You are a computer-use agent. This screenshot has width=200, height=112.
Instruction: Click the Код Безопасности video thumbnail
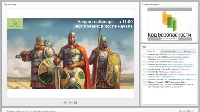click(169, 24)
